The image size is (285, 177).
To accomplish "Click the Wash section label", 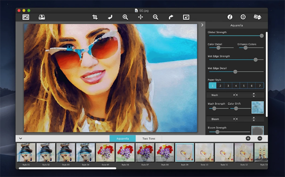I will point(215,95).
